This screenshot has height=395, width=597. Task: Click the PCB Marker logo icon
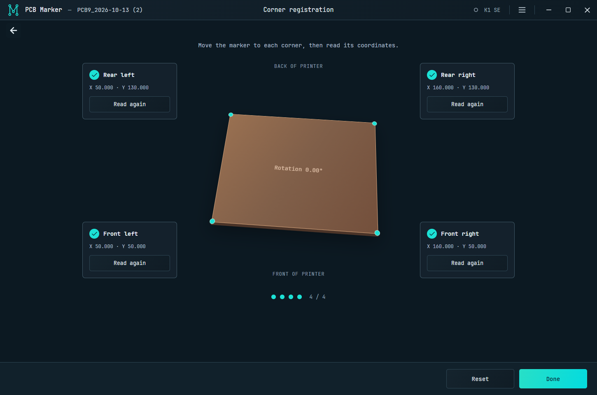[14, 10]
